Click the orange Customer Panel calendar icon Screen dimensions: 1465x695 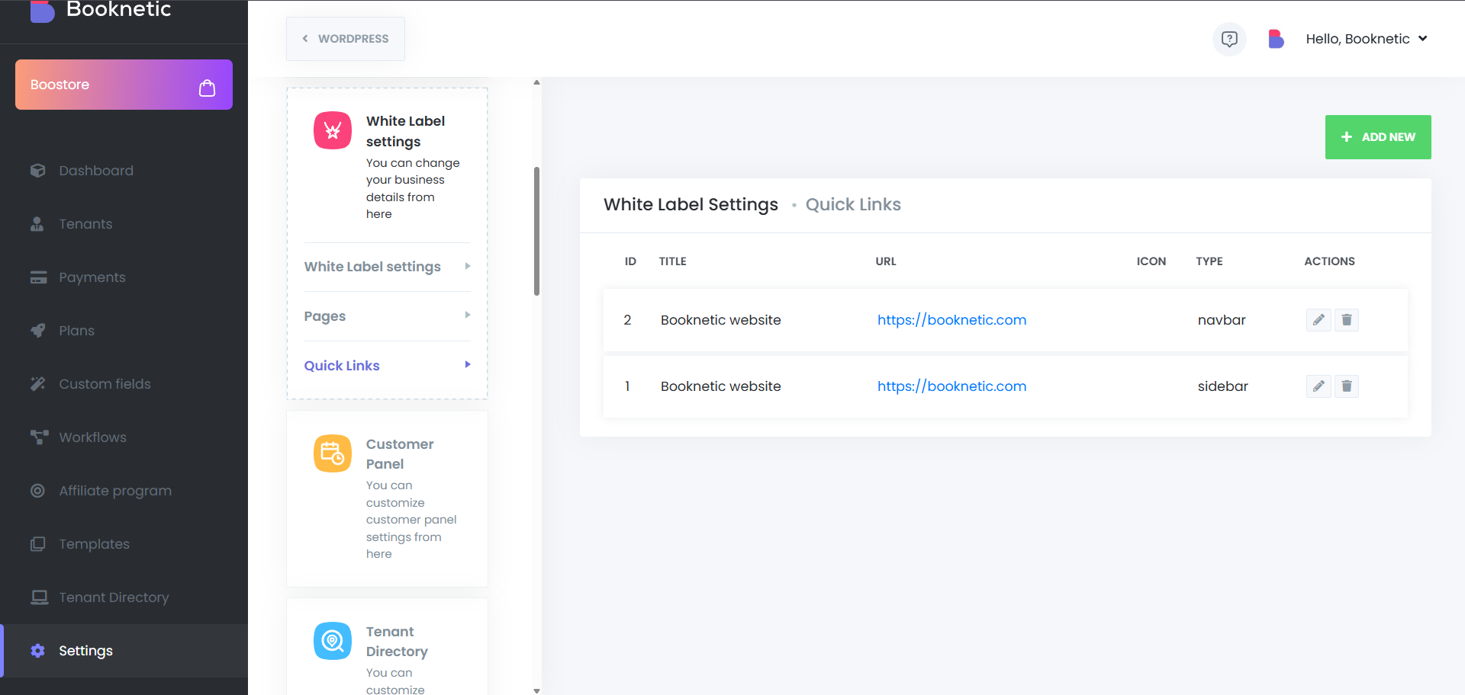(x=333, y=453)
